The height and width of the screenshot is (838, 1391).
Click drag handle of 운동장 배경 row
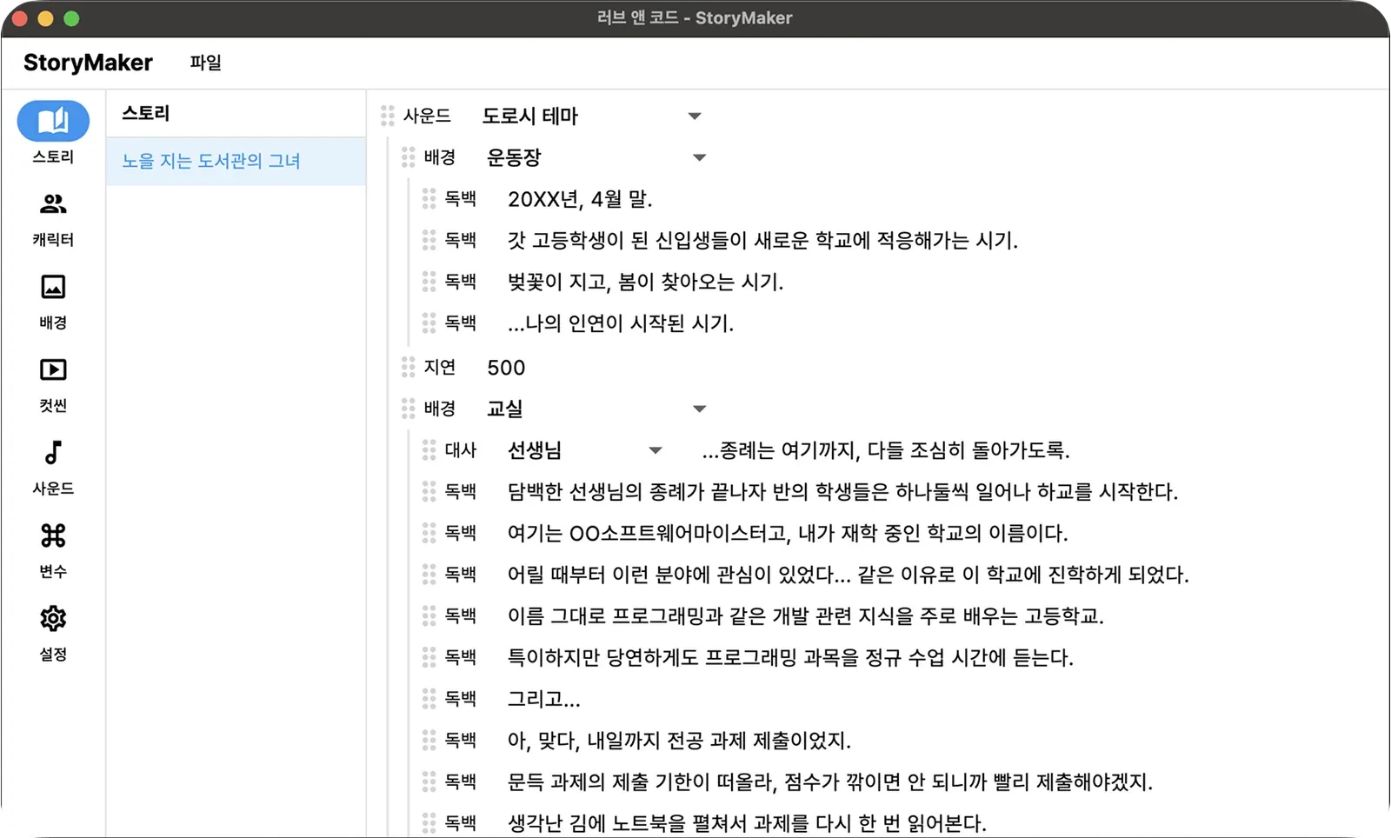point(409,157)
